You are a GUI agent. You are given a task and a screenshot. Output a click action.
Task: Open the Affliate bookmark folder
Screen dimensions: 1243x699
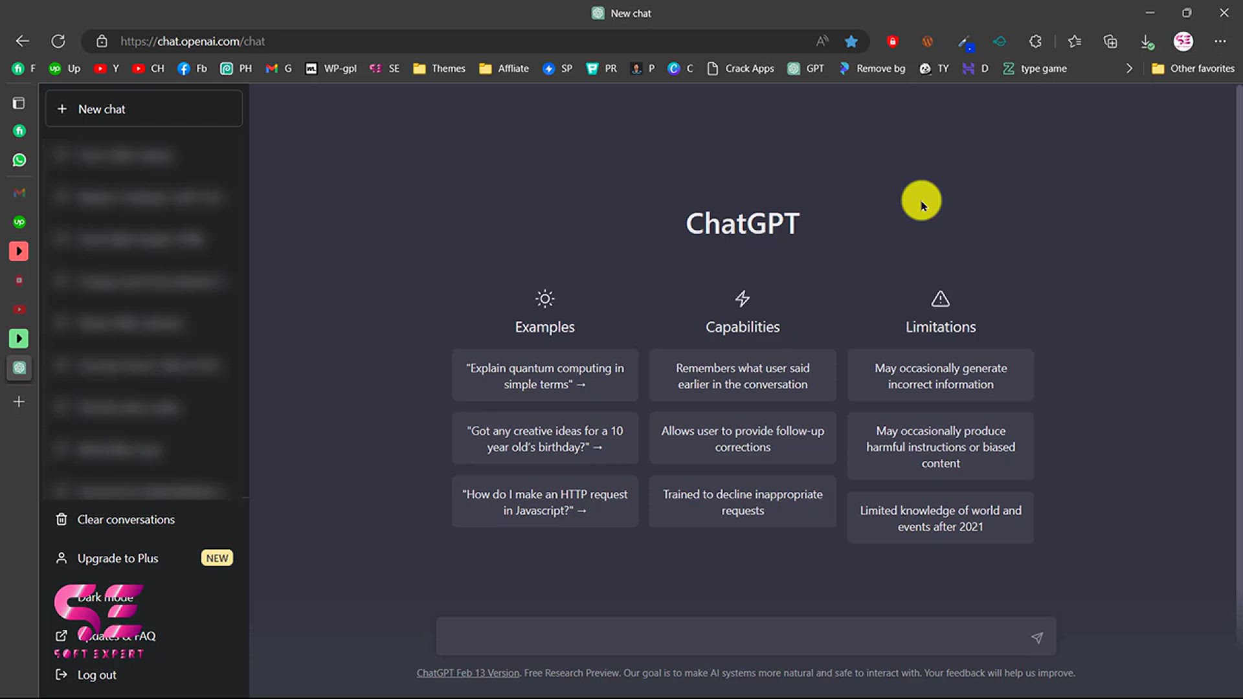(x=504, y=69)
